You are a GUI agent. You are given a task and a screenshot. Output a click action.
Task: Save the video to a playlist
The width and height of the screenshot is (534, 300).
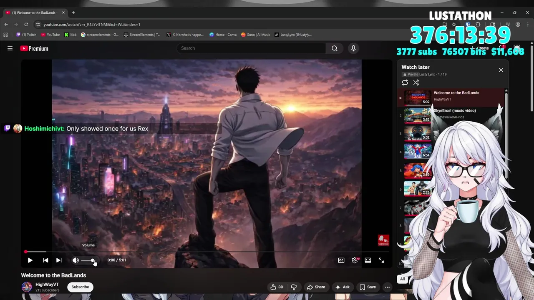(x=368, y=287)
